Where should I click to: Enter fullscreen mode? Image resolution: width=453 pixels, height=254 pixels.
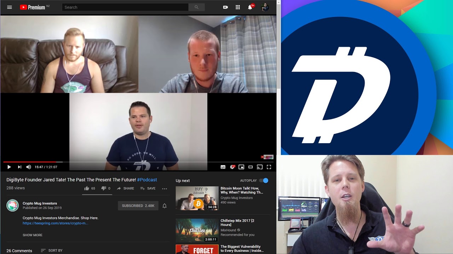269,167
